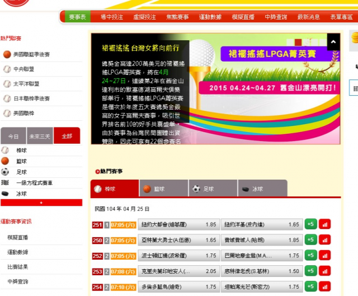Expand 中央聯盟 league in hot leagues

(x=23, y=69)
